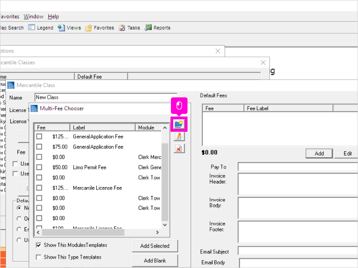Click the Delete fee red X icon

point(179,149)
